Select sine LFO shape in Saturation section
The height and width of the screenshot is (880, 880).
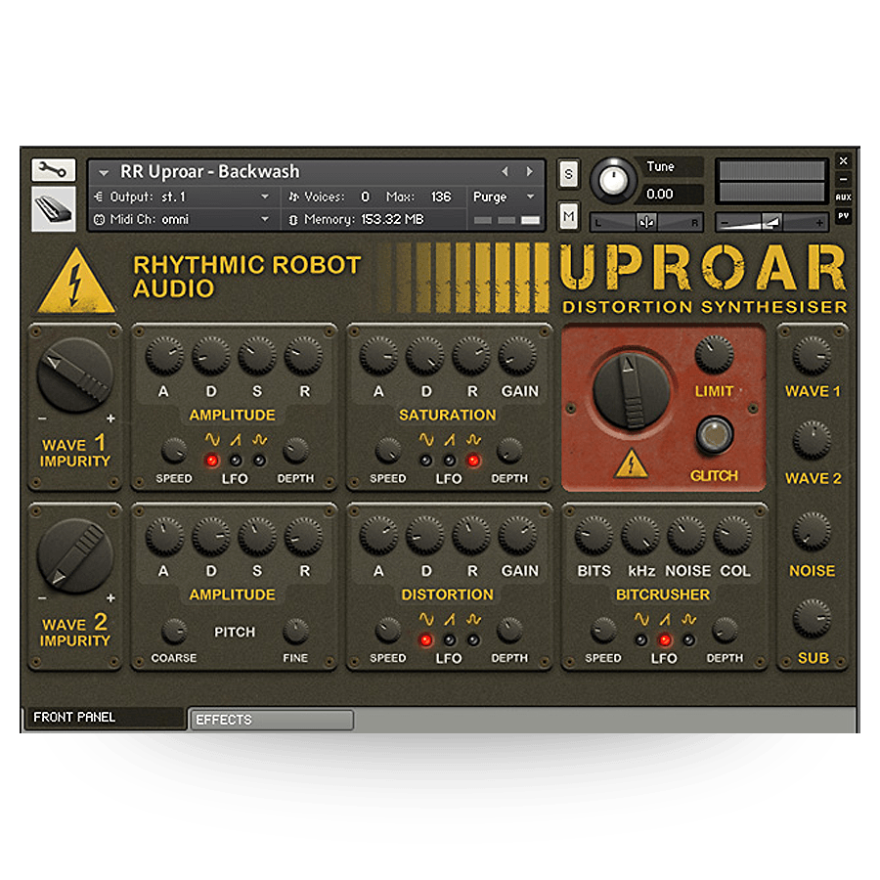click(x=426, y=439)
